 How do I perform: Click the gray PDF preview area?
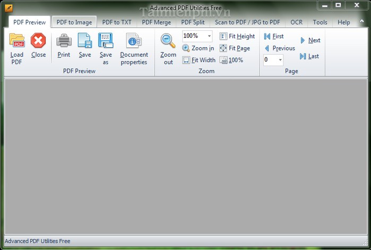point(186,157)
